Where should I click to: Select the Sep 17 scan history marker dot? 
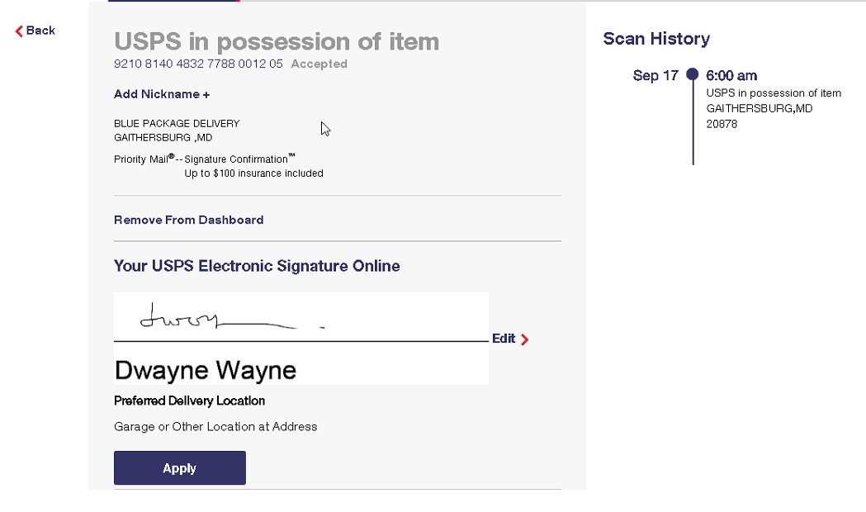coord(693,74)
